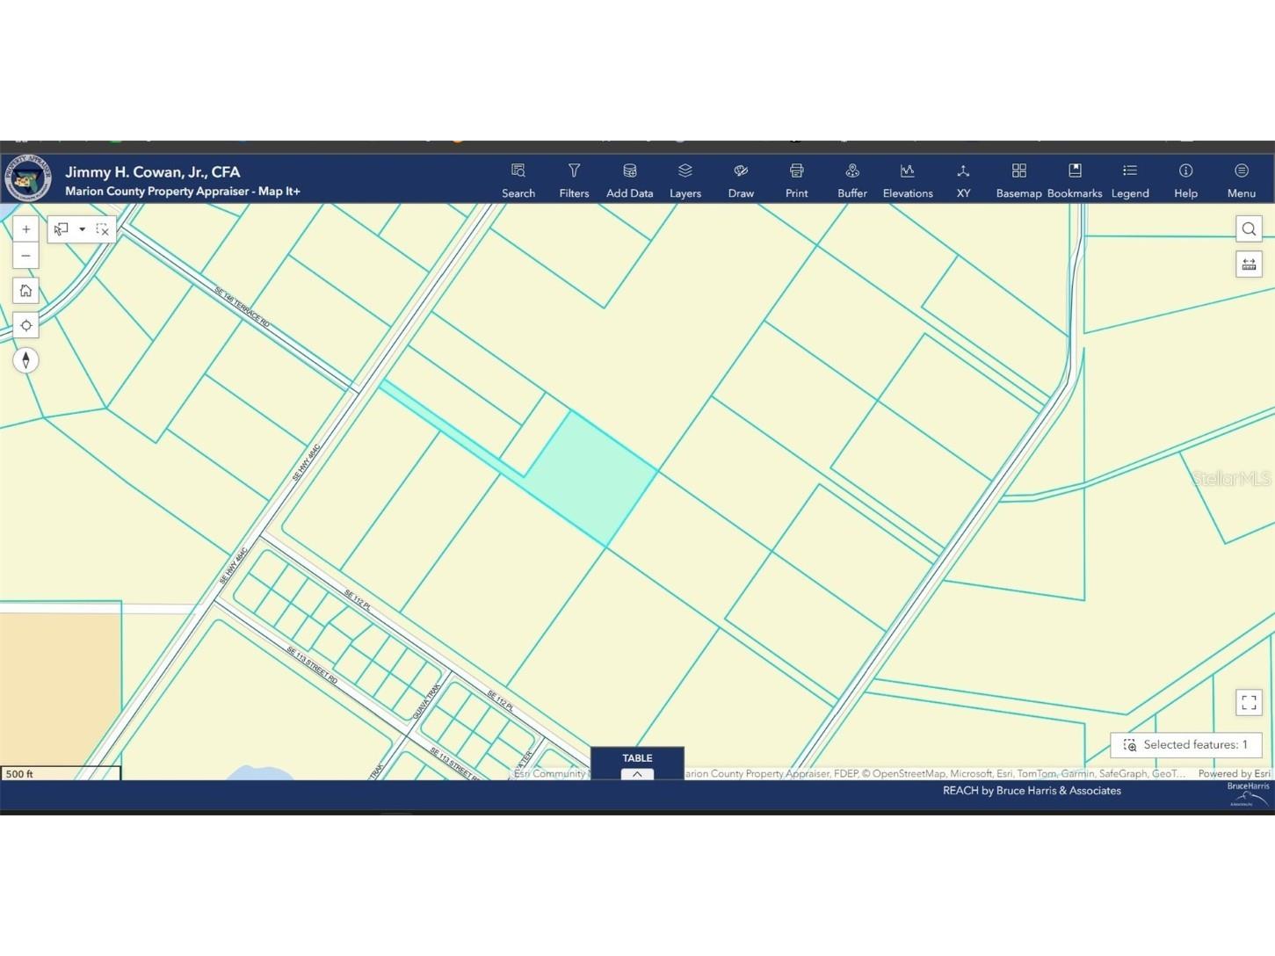Show the map Legend

coord(1130,179)
